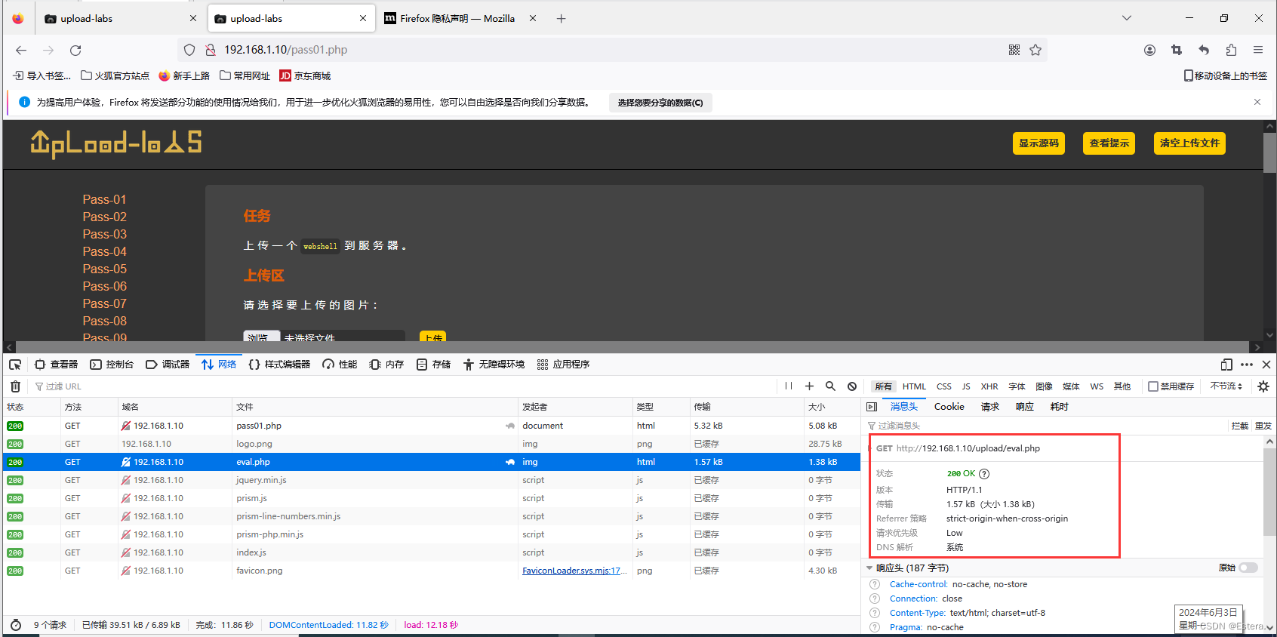Open FaviconLoader.sys.mjs initiator link
Screen dimensions: 1277x637
coord(574,571)
